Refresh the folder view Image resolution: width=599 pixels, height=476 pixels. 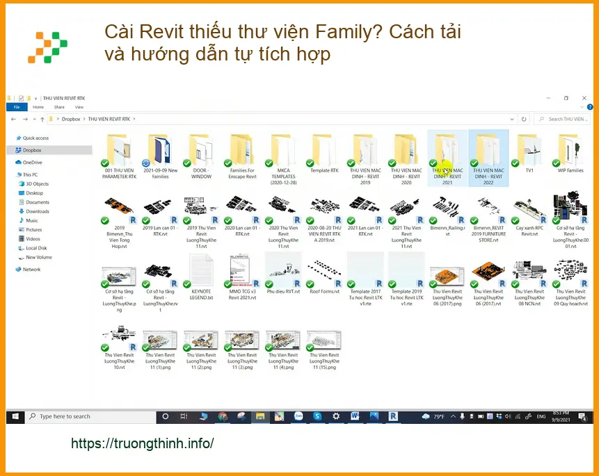point(524,119)
